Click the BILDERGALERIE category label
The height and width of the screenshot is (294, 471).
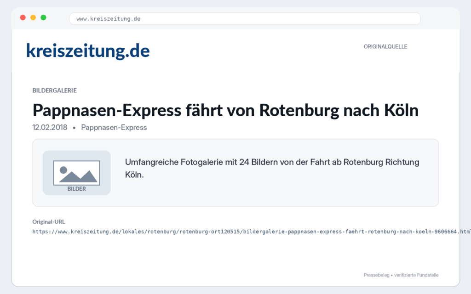(x=54, y=90)
